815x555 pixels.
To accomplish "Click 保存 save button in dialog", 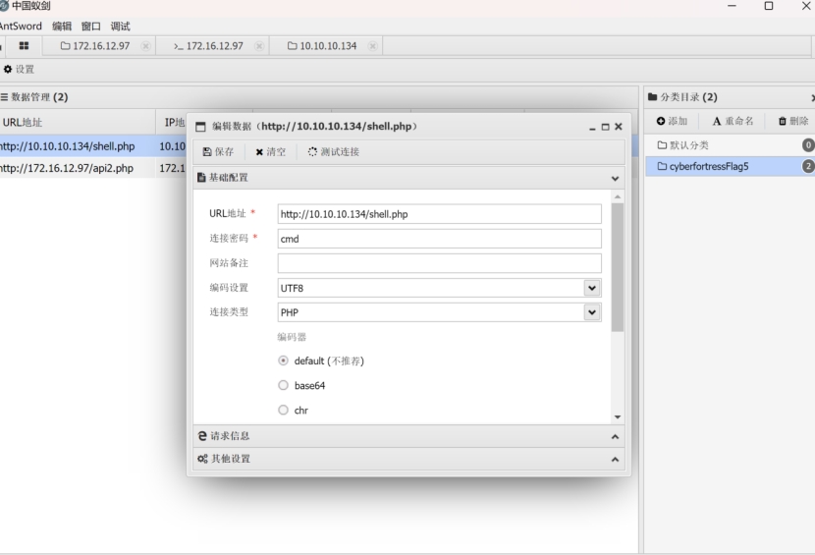I will [x=218, y=152].
